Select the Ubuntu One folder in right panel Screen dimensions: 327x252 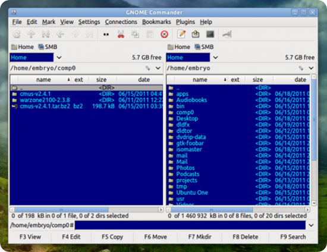pyautogui.click(x=238, y=193)
